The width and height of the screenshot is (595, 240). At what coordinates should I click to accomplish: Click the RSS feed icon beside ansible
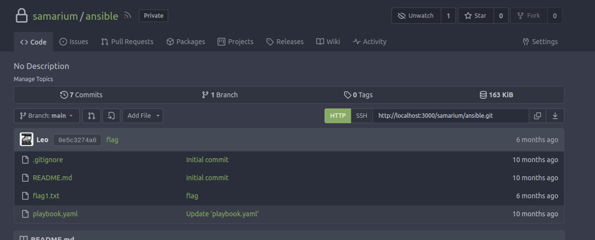[128, 16]
